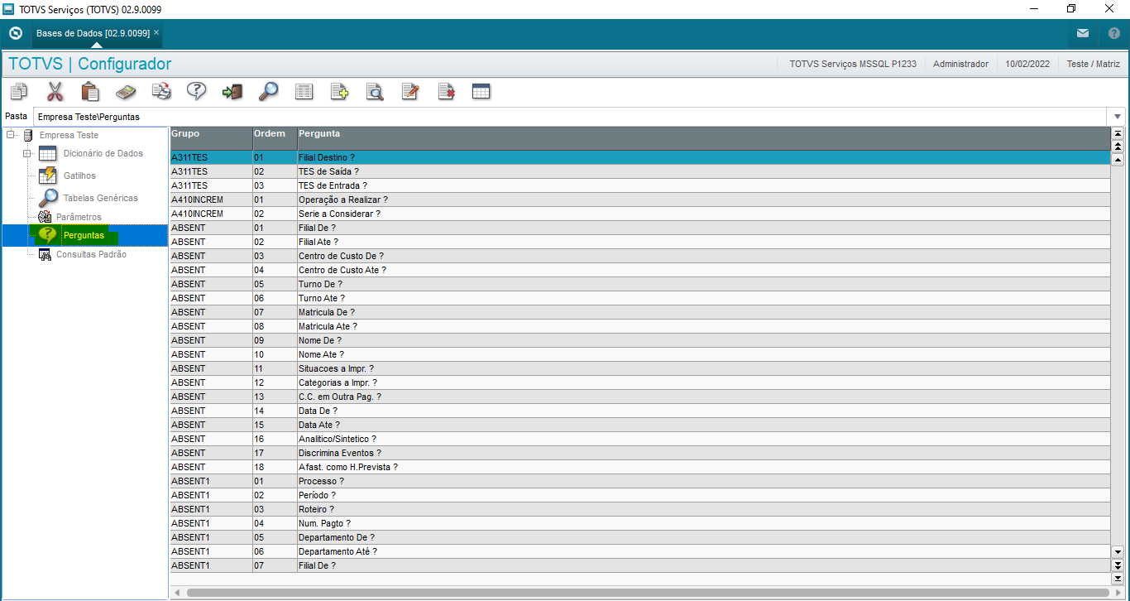The image size is (1130, 601).
Task: Sort by the Pergunta column header
Action: coord(703,138)
